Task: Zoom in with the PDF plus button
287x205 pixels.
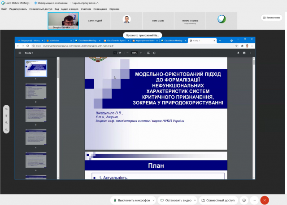Action: 141,53
